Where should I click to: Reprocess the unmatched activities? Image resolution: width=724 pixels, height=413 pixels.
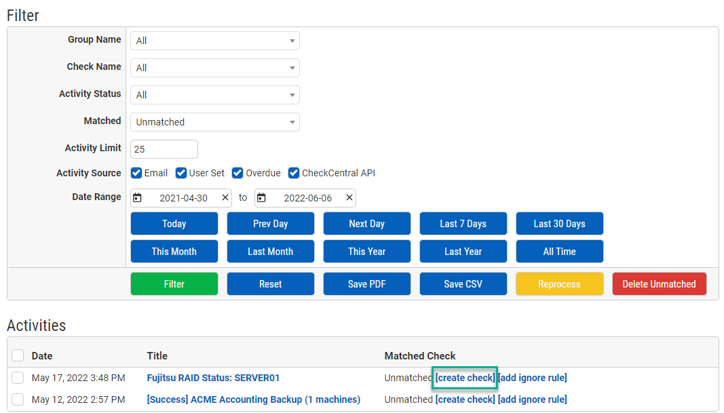[x=559, y=283]
